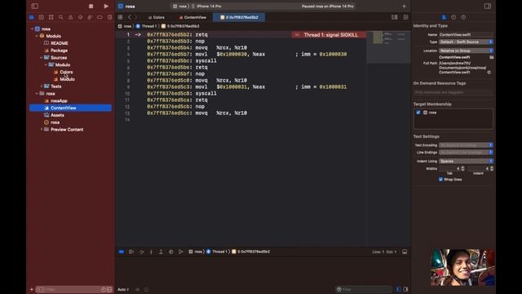Image resolution: width=522 pixels, height=294 pixels.
Task: Toggle the variables view pane button
Action: point(399,289)
